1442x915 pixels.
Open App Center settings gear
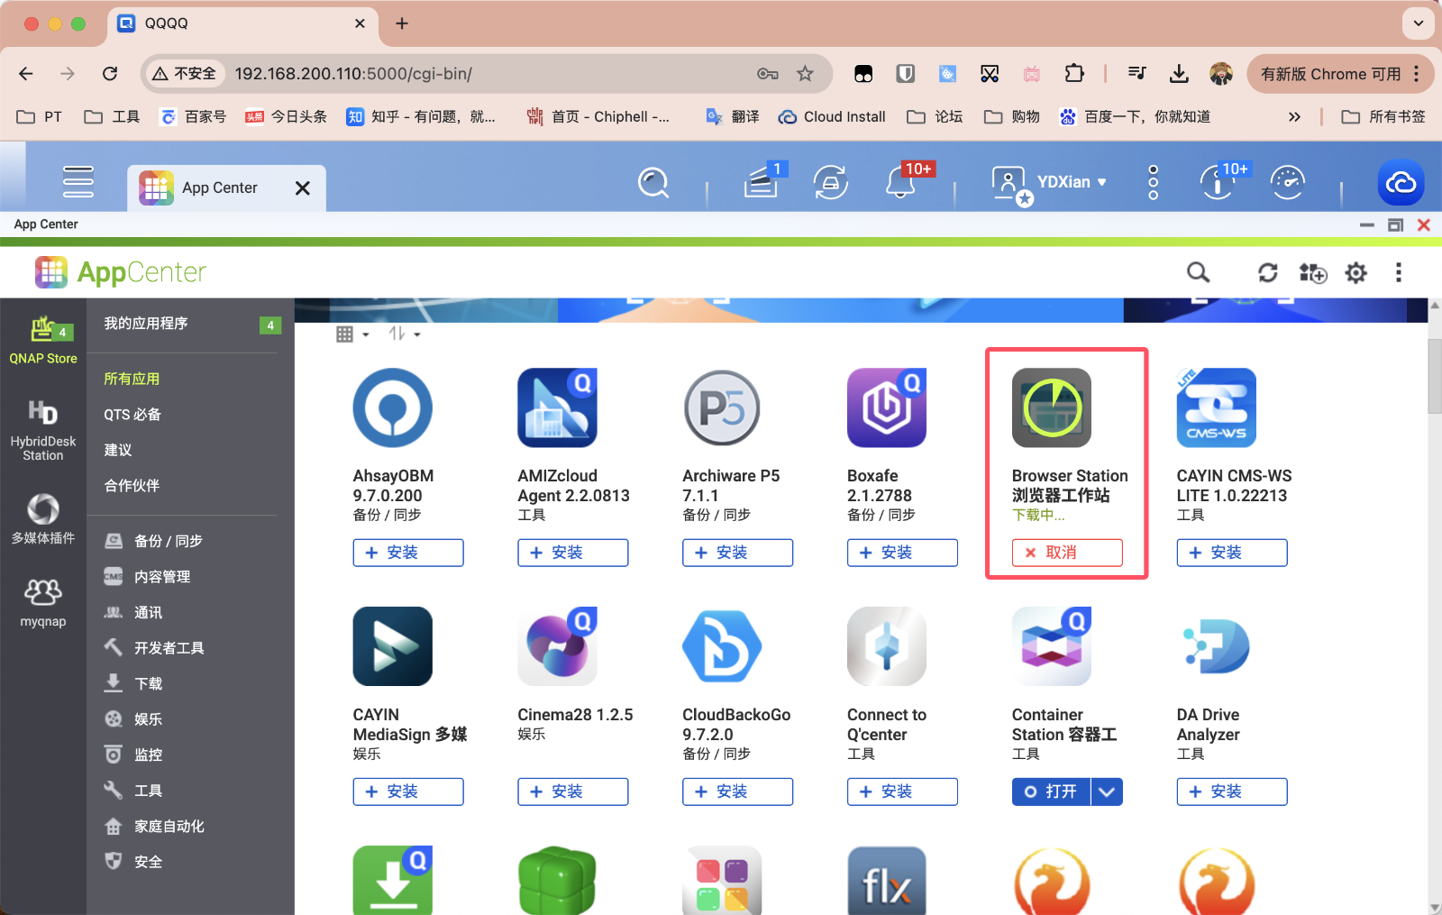pos(1355,272)
